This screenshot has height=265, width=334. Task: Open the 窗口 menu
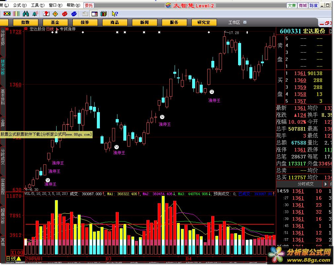[56, 5]
